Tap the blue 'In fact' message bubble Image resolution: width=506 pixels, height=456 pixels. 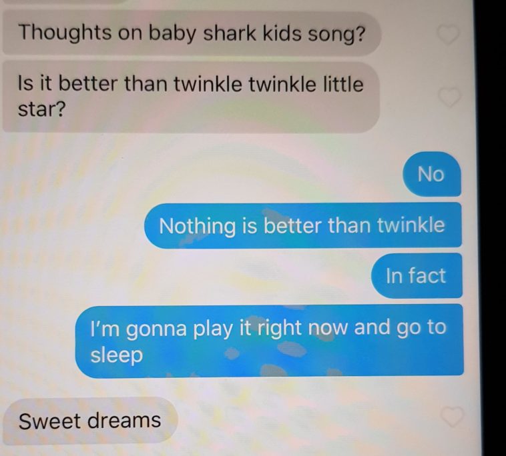tap(417, 276)
